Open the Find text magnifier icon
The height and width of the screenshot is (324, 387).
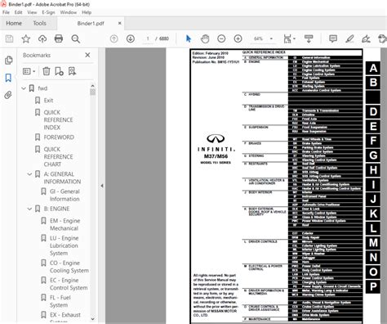[x=76, y=39]
